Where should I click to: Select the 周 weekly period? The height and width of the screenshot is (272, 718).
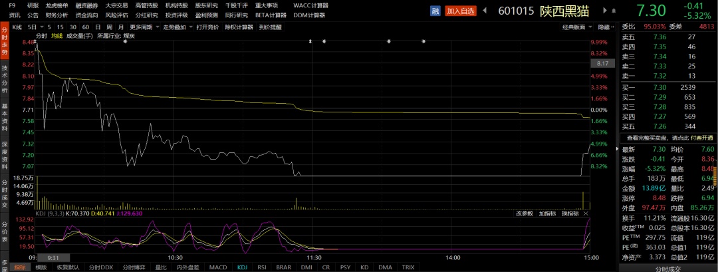click(110, 27)
